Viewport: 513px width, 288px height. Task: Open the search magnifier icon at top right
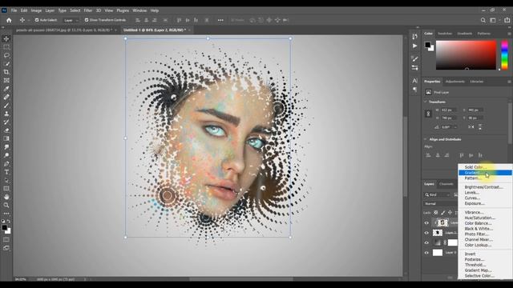(x=483, y=20)
